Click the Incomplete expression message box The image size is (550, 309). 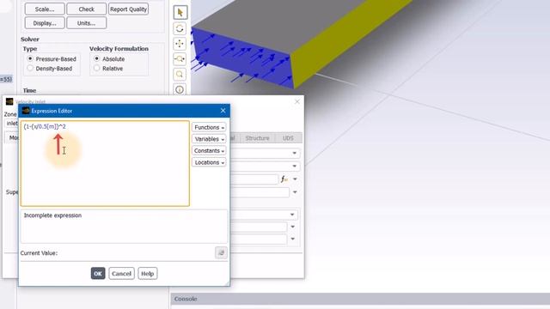124,226
